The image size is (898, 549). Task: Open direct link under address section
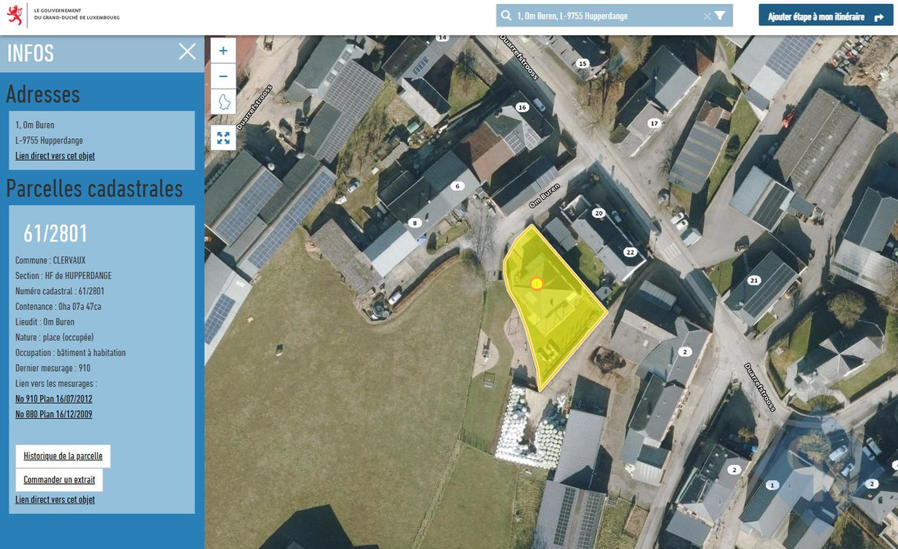pos(55,155)
